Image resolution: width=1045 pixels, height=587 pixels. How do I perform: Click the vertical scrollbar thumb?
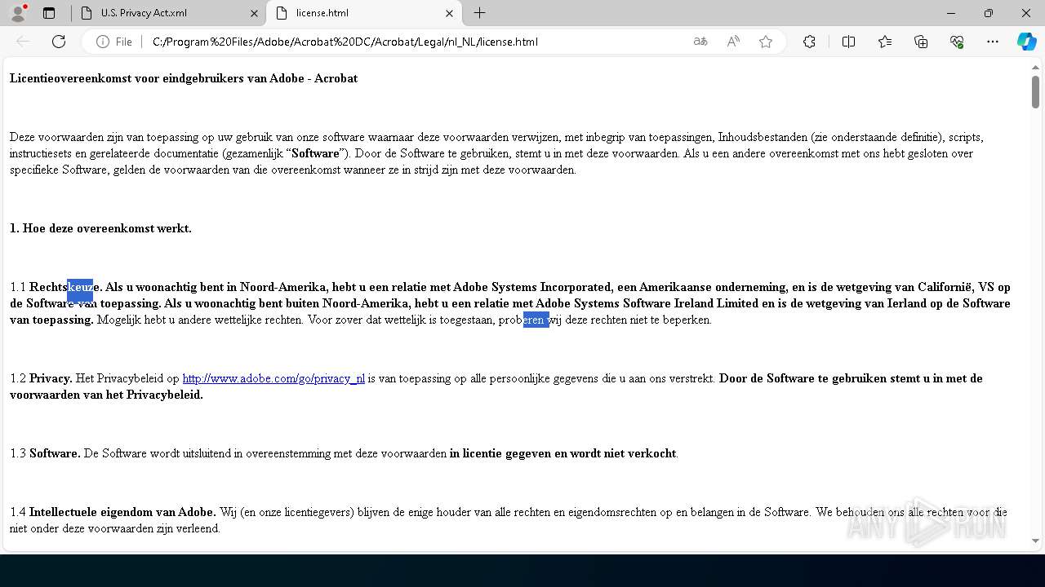1035,92
